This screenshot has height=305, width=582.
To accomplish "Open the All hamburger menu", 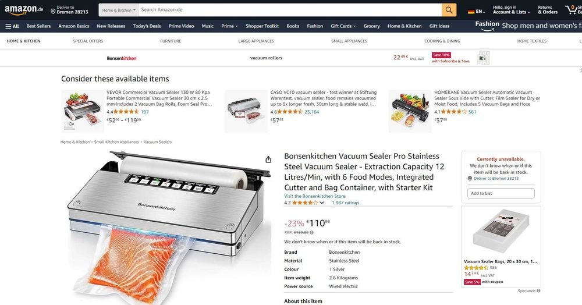I will (12, 26).
